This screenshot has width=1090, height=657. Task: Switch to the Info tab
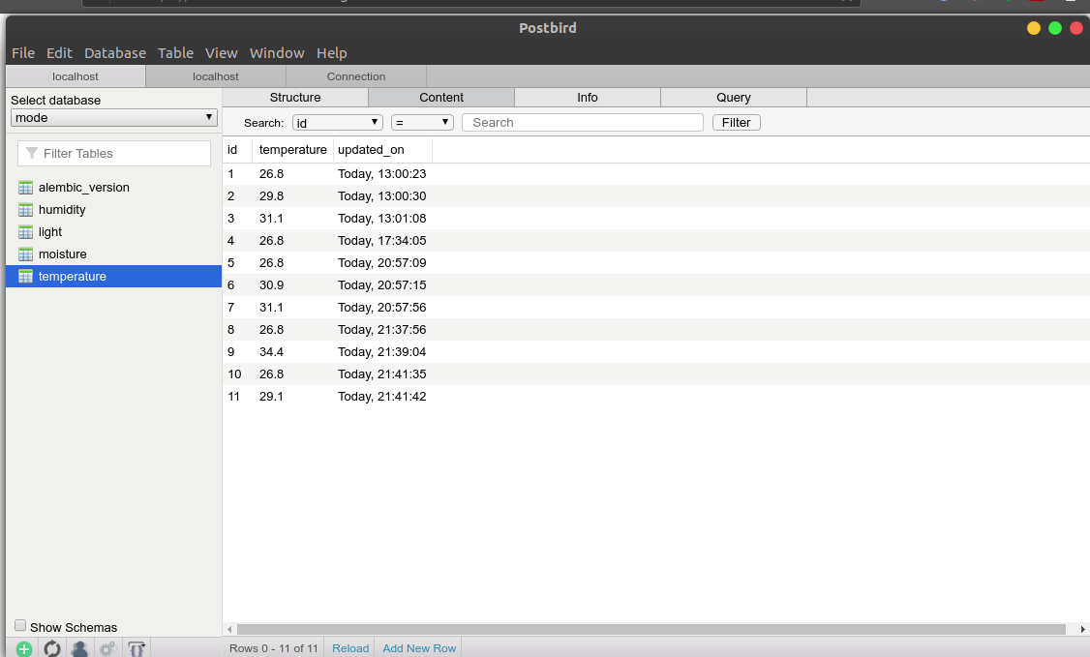click(588, 97)
